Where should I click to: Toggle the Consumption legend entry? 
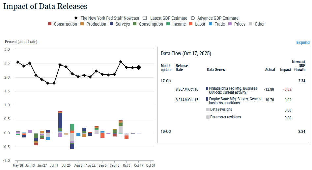tap(135, 24)
